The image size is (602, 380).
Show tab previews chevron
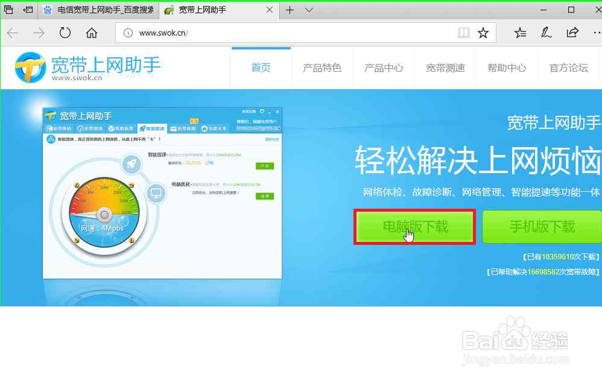tap(309, 10)
